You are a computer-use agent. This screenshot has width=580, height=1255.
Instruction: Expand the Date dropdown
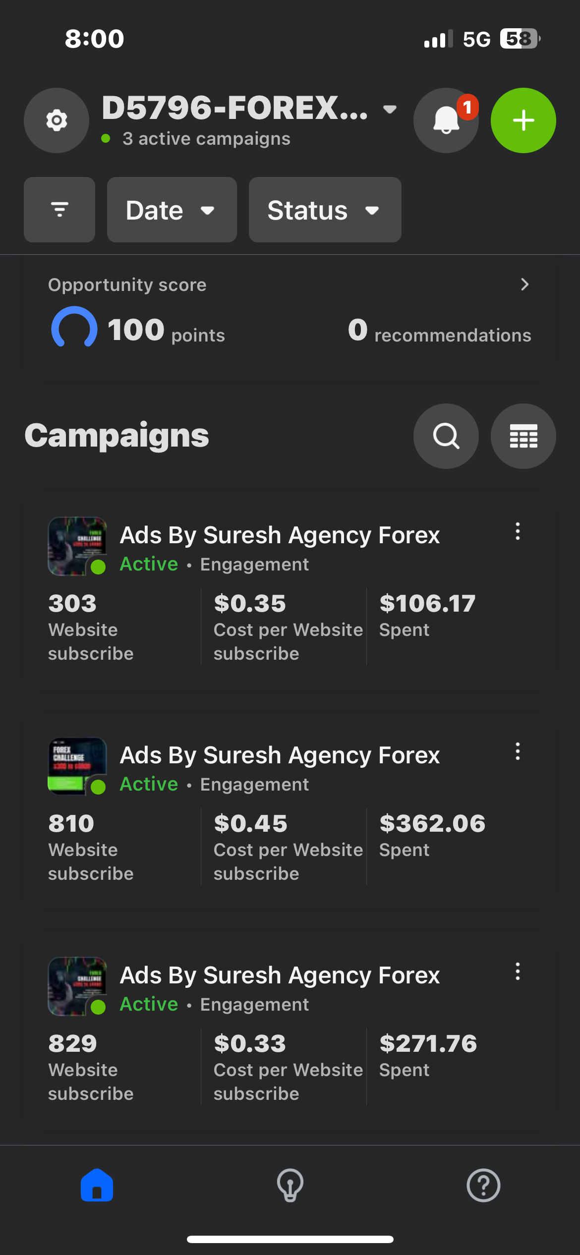pos(172,210)
